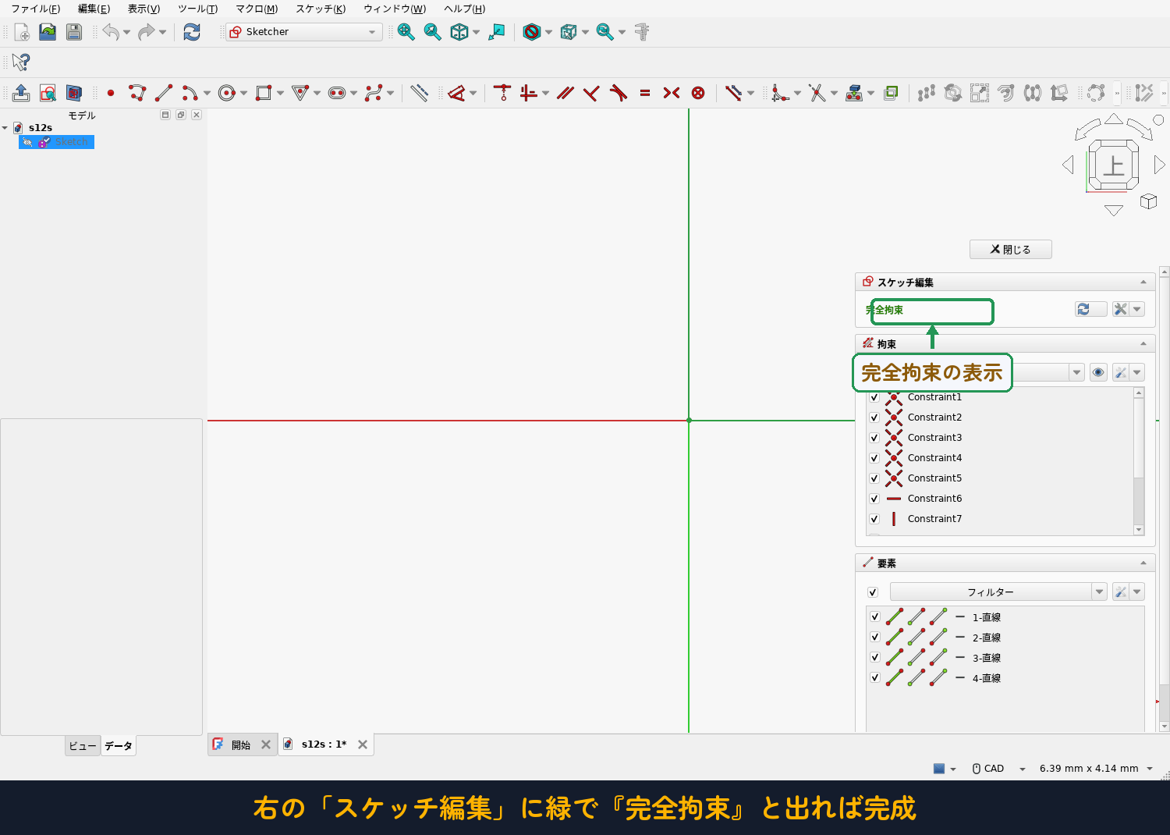The image size is (1170, 835).
Task: Select the polyline tool
Action: (137, 93)
